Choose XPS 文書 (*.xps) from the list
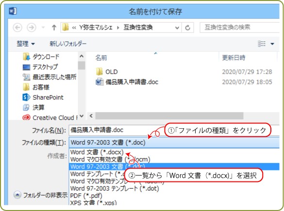 tap(93, 202)
